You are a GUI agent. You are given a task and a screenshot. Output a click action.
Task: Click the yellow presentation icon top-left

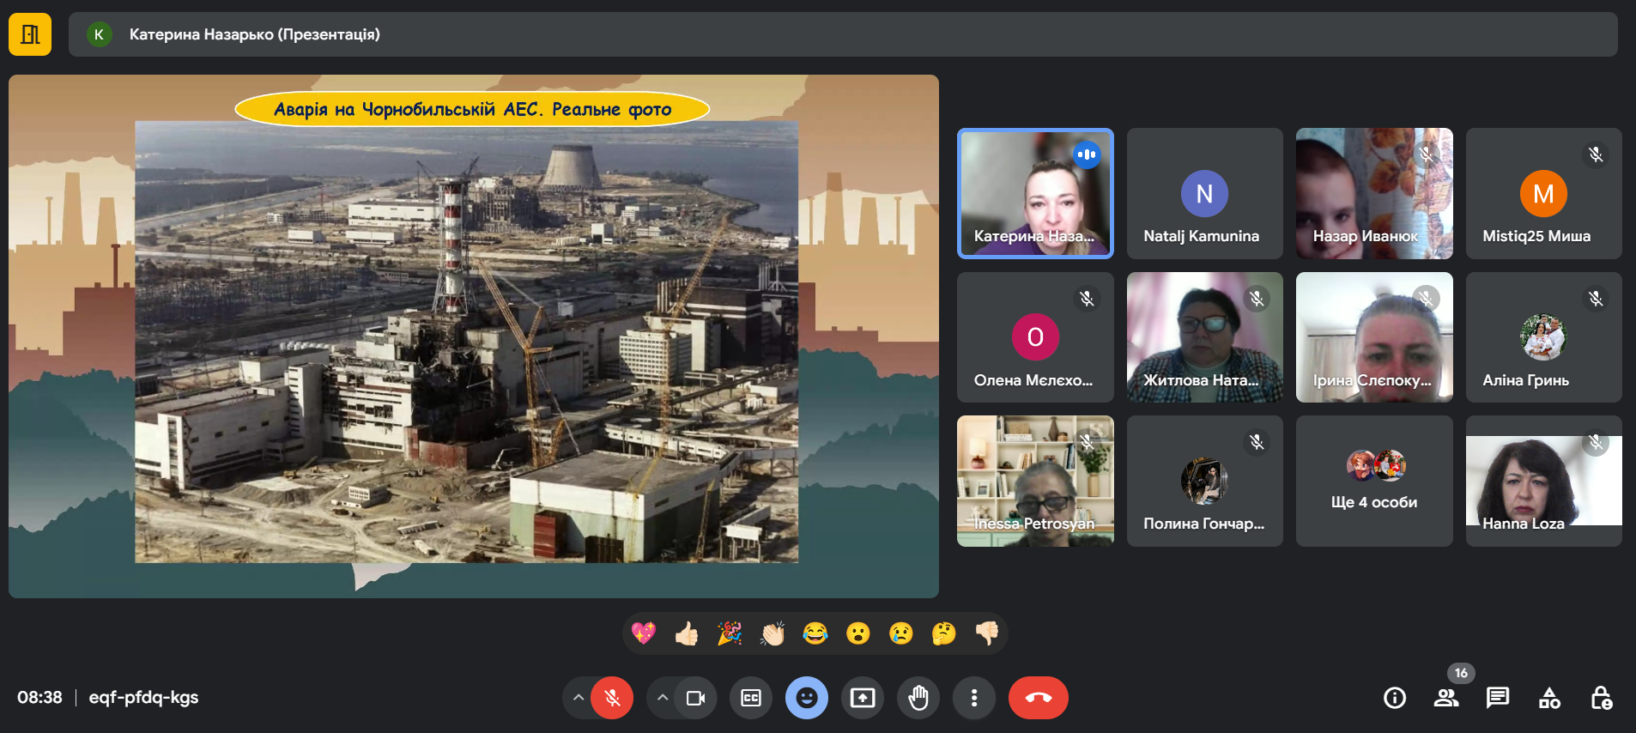tap(30, 34)
